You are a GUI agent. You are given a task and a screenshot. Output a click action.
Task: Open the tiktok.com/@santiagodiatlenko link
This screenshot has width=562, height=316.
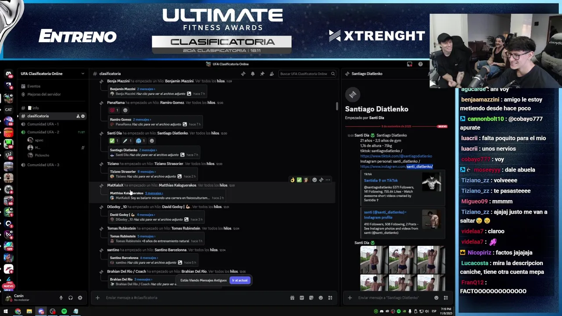click(x=396, y=156)
